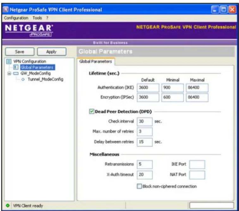Click the green VPN status indicator
This screenshot has width=239, height=211.
(8, 206)
